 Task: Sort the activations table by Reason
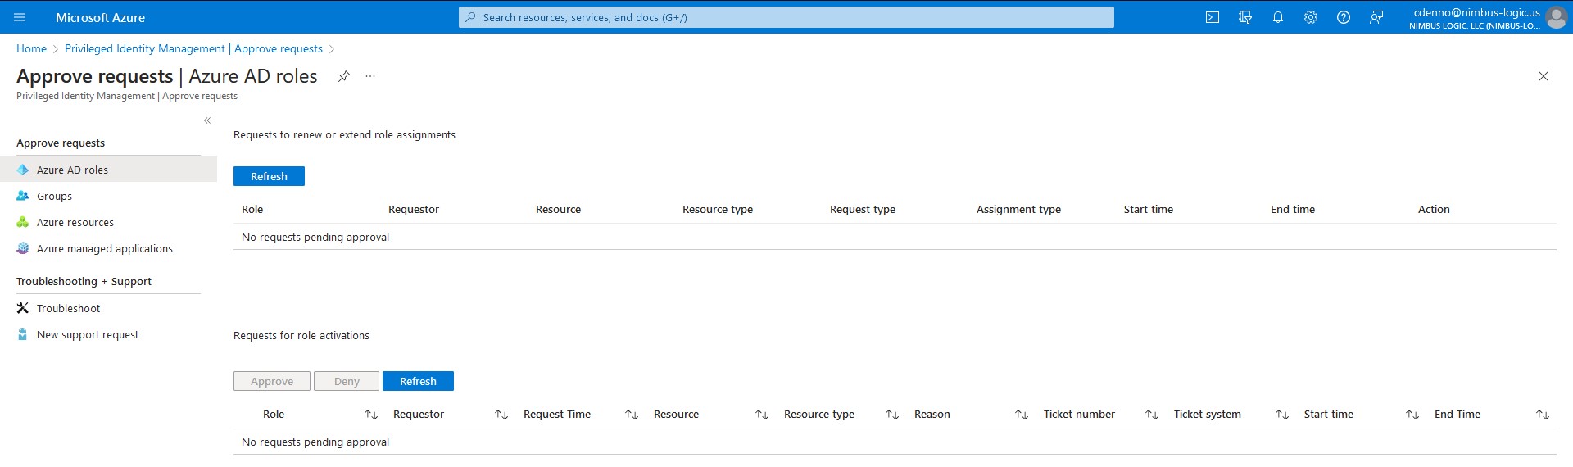(x=1022, y=415)
